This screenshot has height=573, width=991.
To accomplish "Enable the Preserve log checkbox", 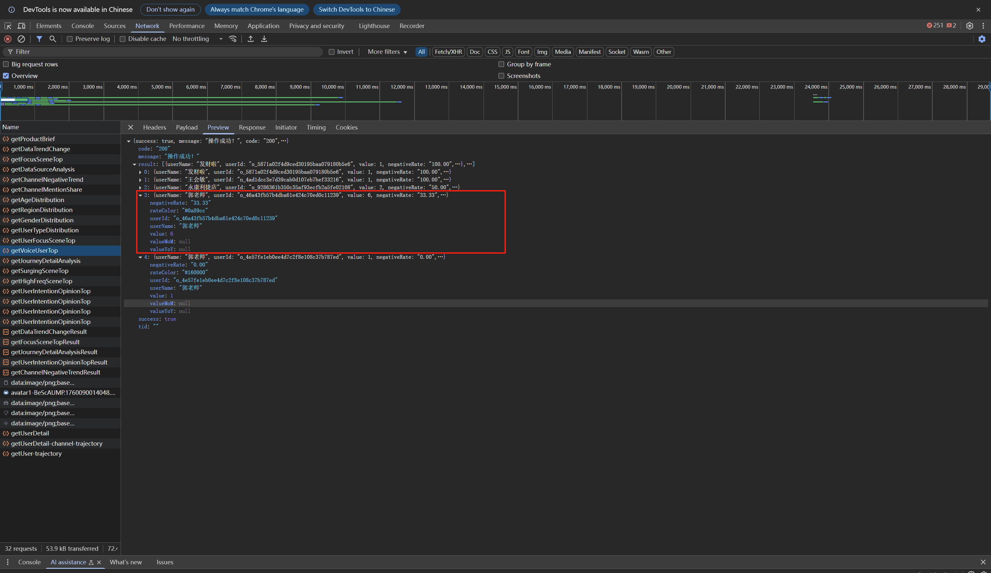I will 70,39.
